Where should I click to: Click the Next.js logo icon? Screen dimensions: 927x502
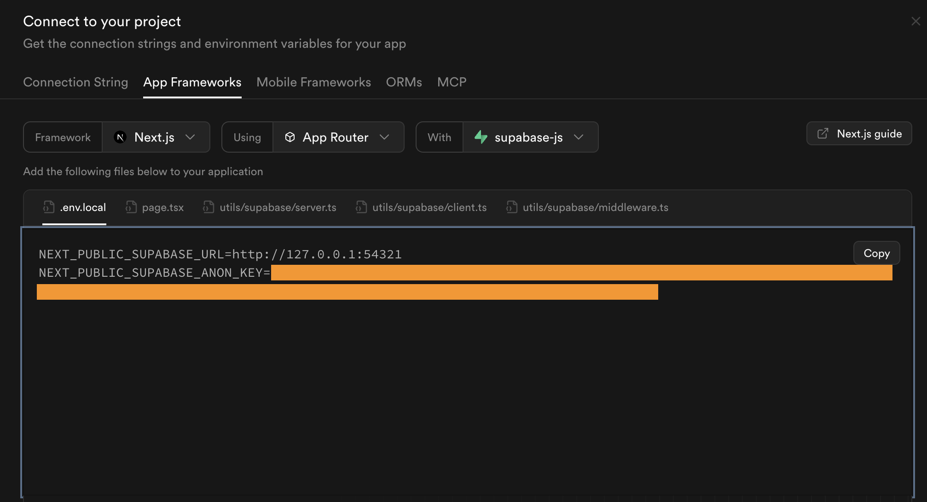[x=120, y=137]
